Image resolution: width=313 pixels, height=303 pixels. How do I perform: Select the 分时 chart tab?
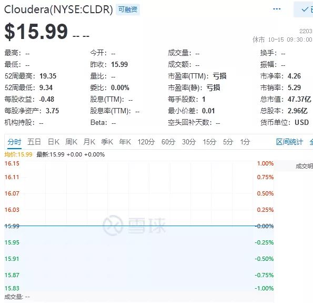pyautogui.click(x=14, y=142)
